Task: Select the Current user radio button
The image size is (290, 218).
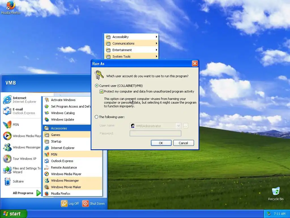Action: (x=97, y=86)
